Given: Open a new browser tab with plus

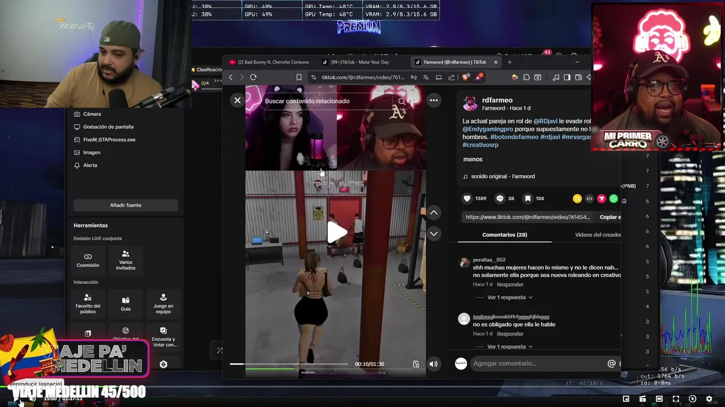Looking at the screenshot, I should pyautogui.click(x=509, y=62).
